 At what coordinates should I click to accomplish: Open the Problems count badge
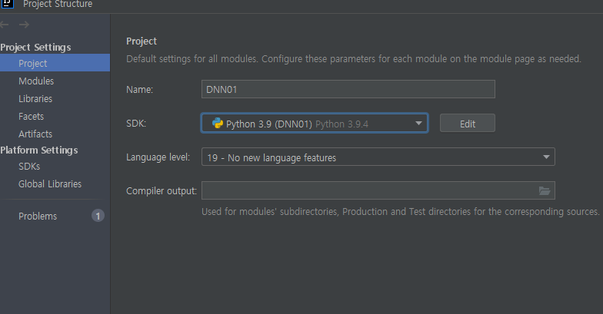coord(98,216)
